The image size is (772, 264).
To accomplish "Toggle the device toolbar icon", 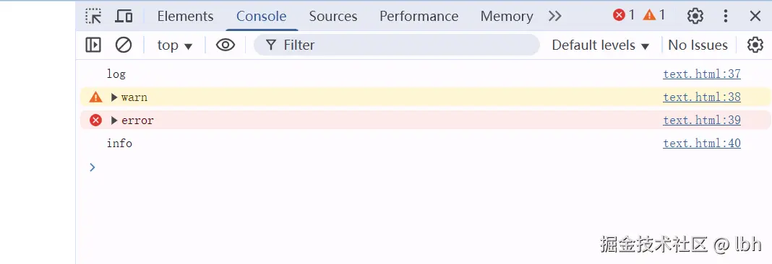I will click(x=124, y=16).
